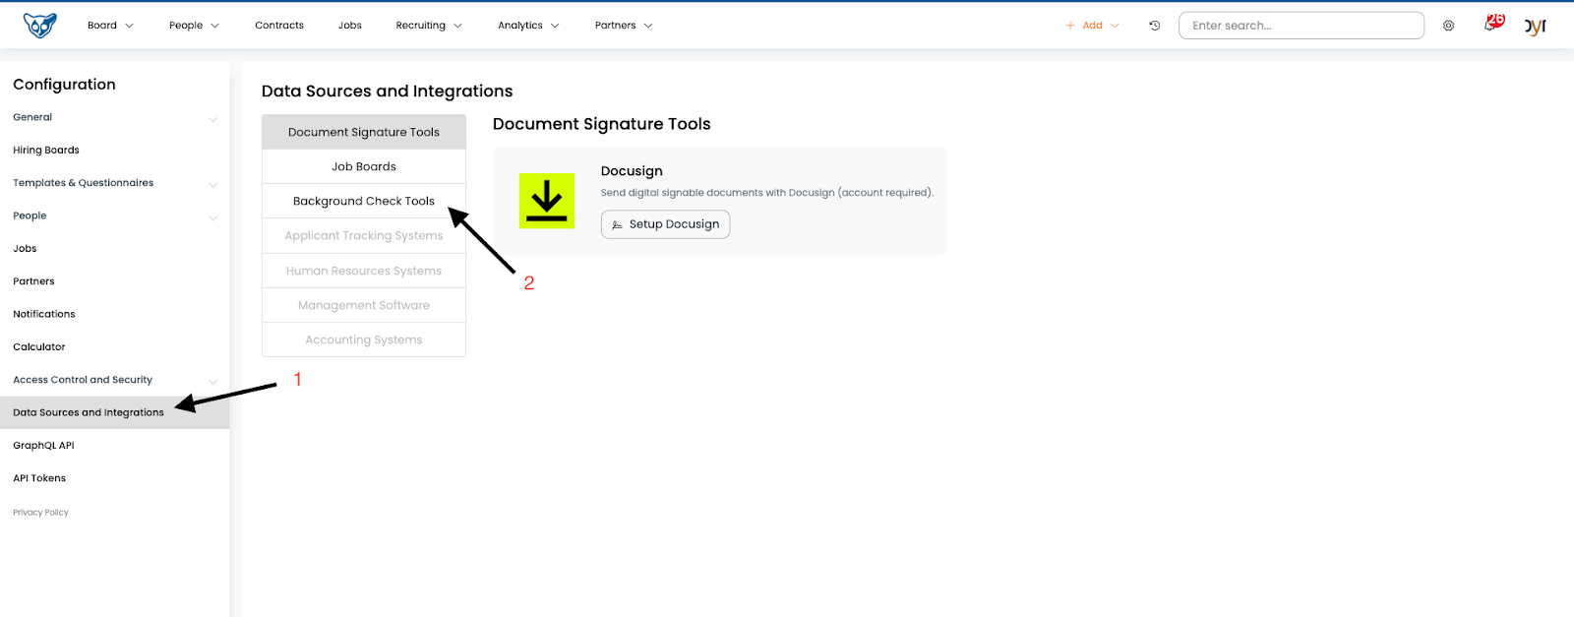1574x617 pixels.
Task: Open Data Sources and Integrations sidebar item
Action: click(x=114, y=412)
